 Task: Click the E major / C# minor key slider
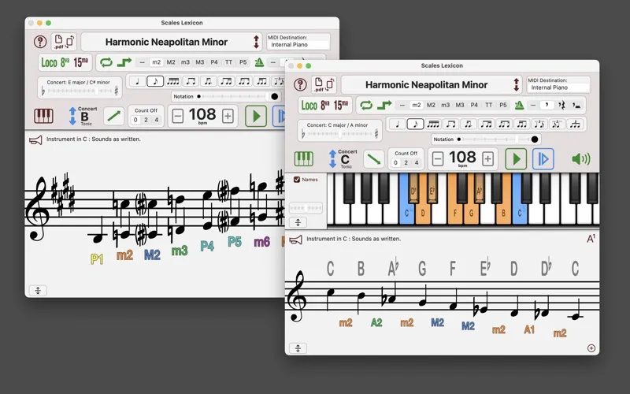click(x=80, y=91)
